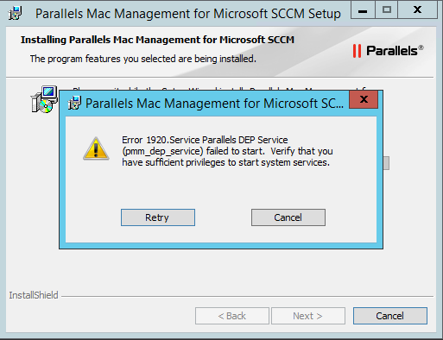
Task: Click the greyed-out Back button
Action: coord(232,316)
